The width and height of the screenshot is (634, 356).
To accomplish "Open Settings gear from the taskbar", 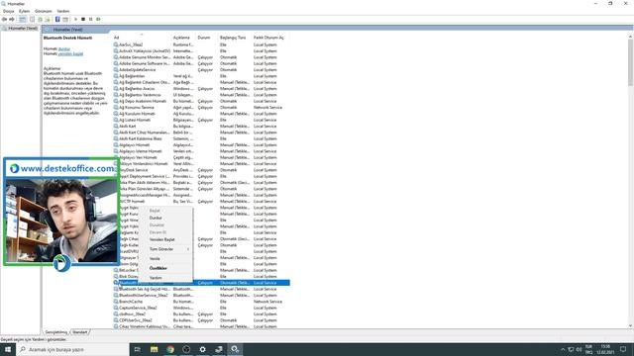I will [x=202, y=349].
